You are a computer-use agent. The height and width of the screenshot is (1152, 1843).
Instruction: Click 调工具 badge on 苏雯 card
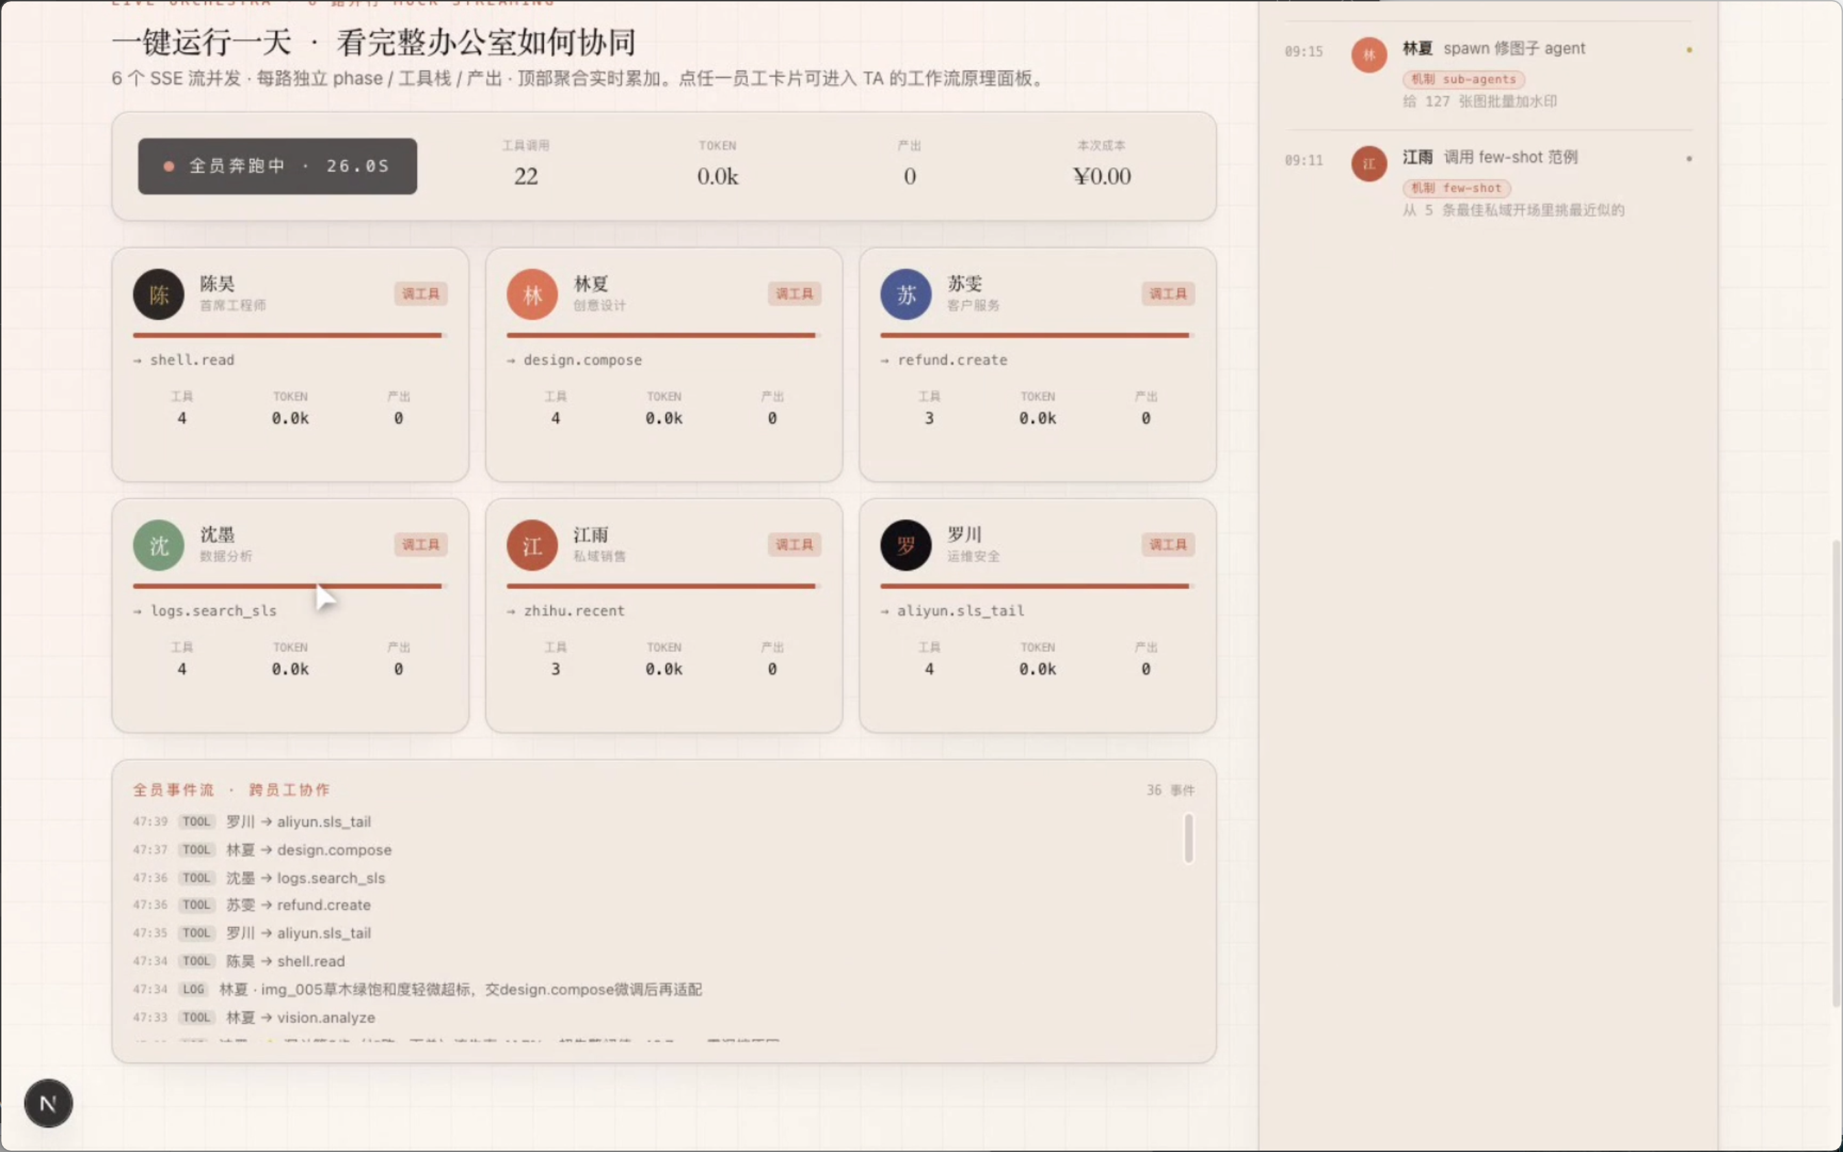tap(1168, 294)
